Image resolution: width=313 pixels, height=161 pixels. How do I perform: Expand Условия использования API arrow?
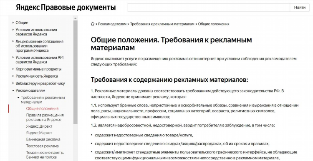(13, 58)
